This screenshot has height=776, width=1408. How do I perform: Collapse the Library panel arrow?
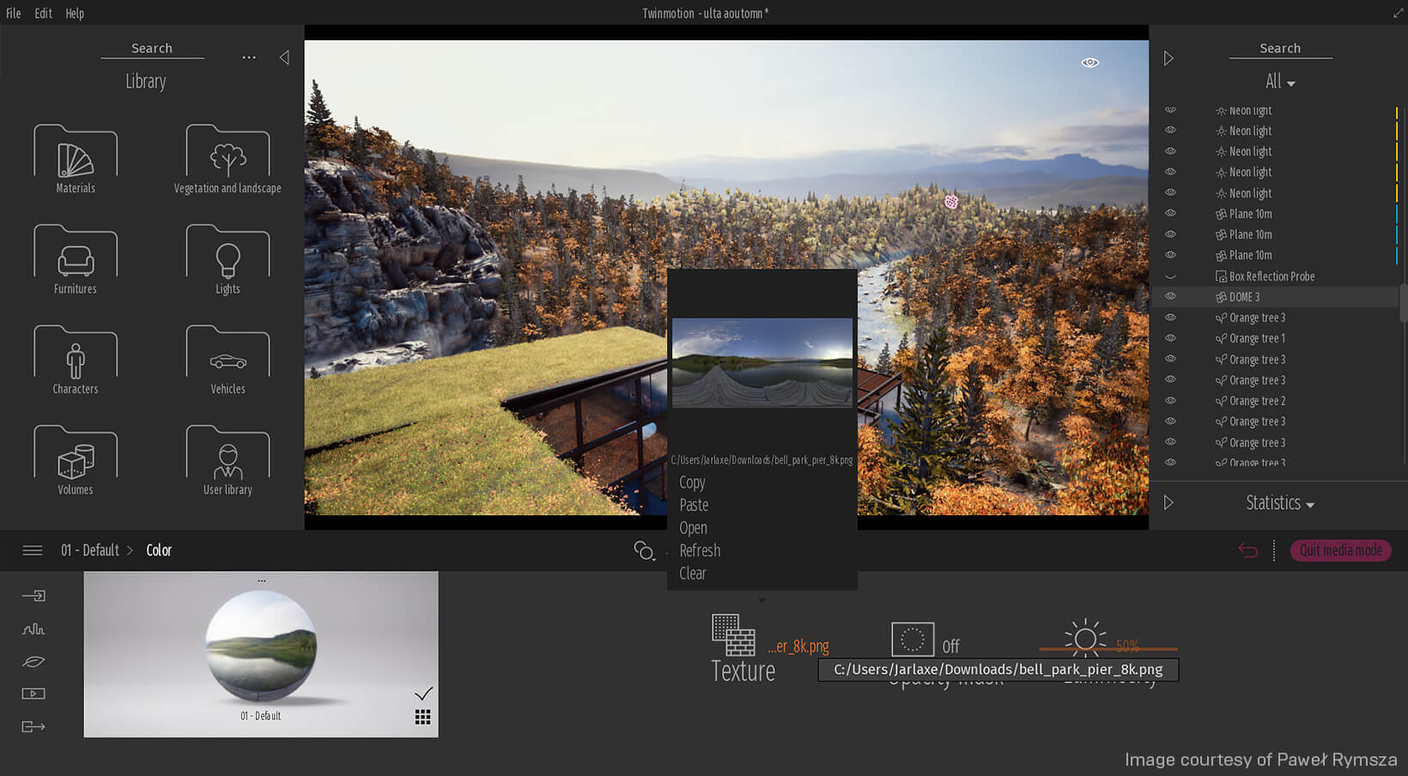click(284, 58)
